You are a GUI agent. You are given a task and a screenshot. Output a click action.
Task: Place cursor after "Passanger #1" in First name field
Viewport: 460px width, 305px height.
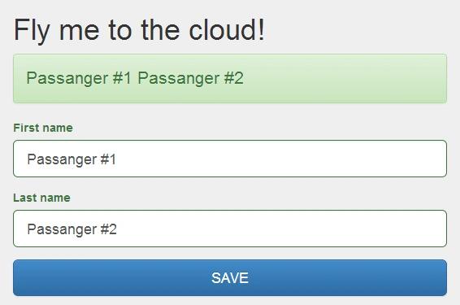pos(117,159)
